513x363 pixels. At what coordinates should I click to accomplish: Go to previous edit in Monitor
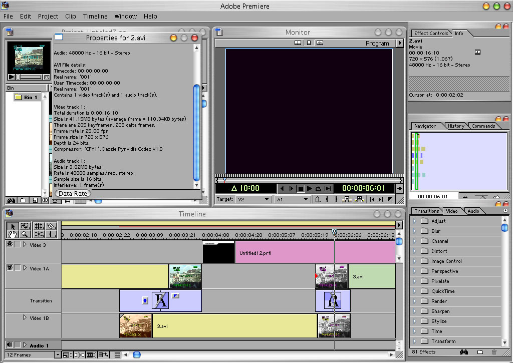coord(372,199)
